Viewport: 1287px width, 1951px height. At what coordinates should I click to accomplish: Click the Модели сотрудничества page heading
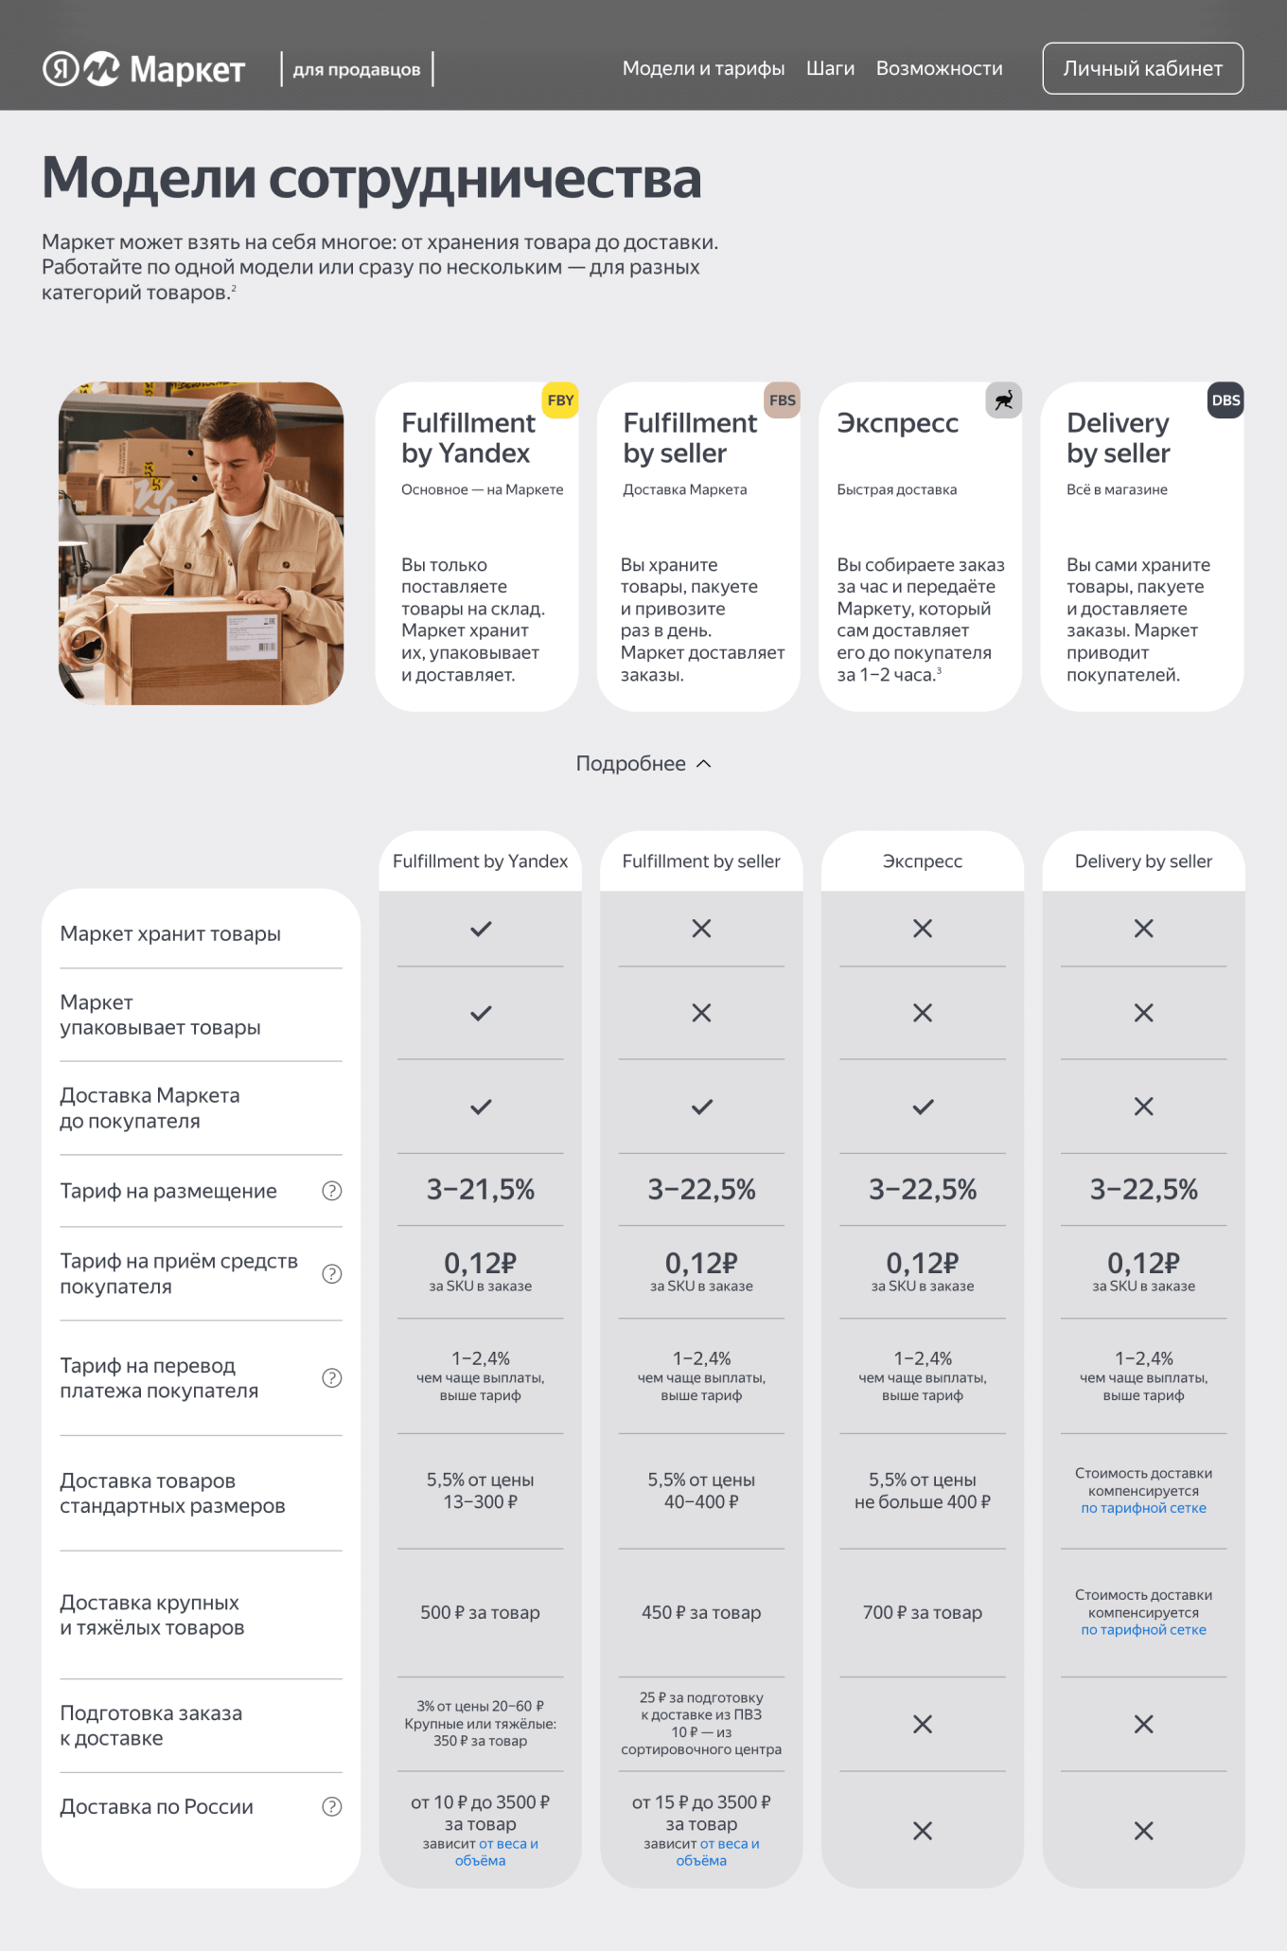[372, 178]
